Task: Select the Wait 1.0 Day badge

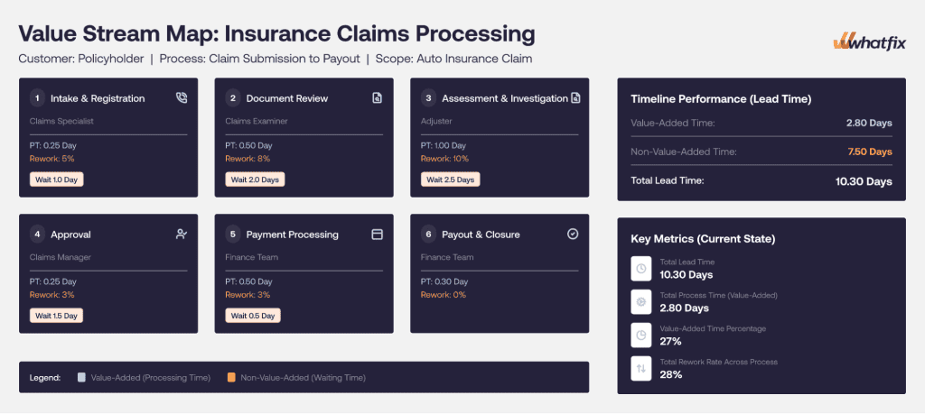Action: click(57, 179)
